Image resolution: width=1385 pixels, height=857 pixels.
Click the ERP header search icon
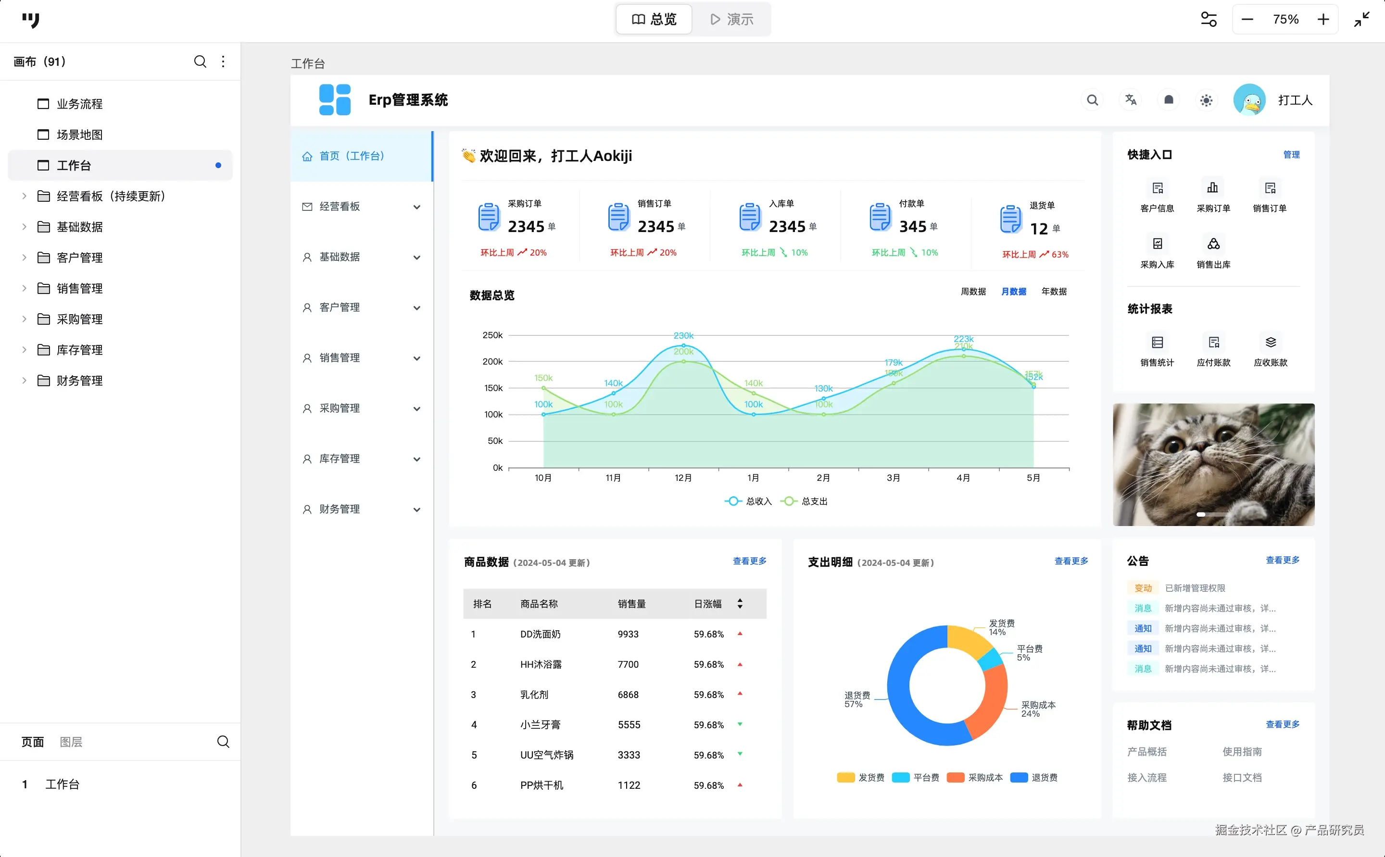(1092, 100)
